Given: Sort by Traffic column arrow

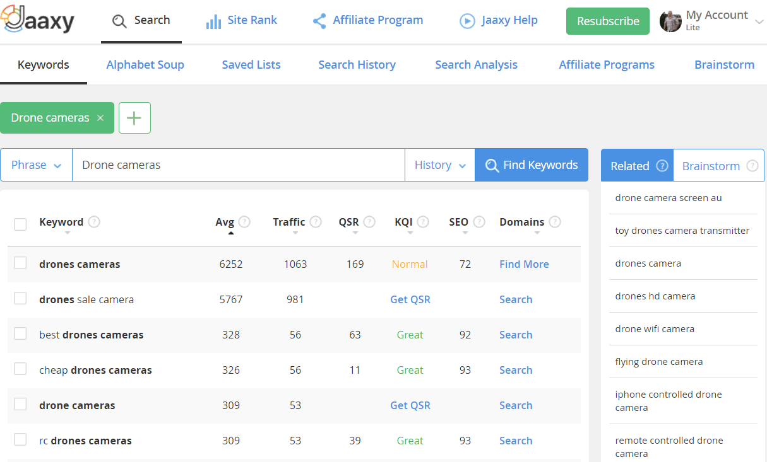Looking at the screenshot, I should tap(295, 233).
